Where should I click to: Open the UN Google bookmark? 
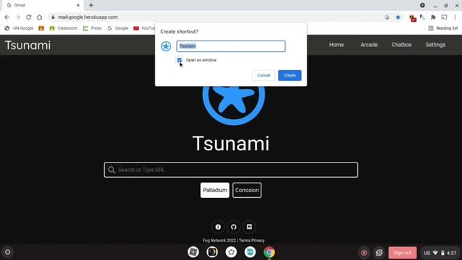click(x=19, y=28)
